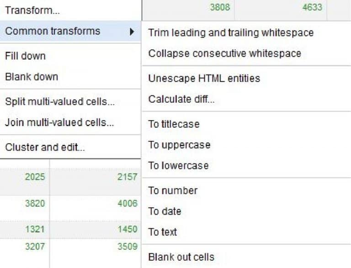Image resolution: width=351 pixels, height=268 pixels.
Task: Click Join multi-valued cells option
Action: click(x=59, y=122)
